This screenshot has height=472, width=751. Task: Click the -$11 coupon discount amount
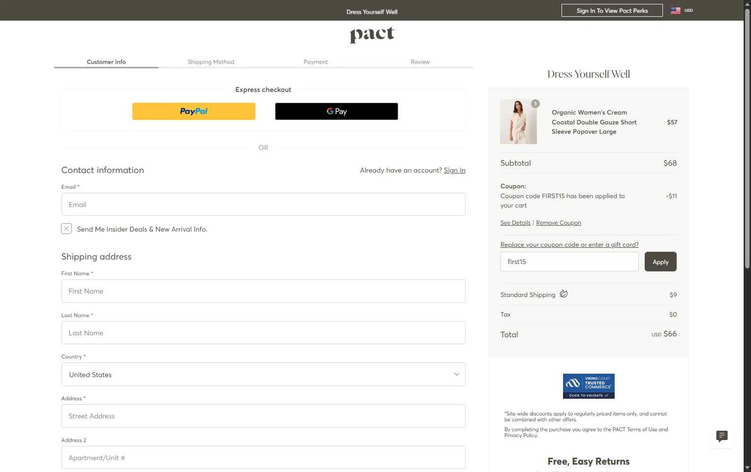point(671,196)
